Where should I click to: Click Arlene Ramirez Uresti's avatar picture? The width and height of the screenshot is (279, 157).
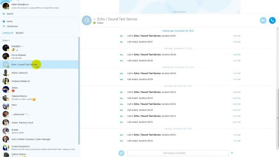tap(6, 123)
